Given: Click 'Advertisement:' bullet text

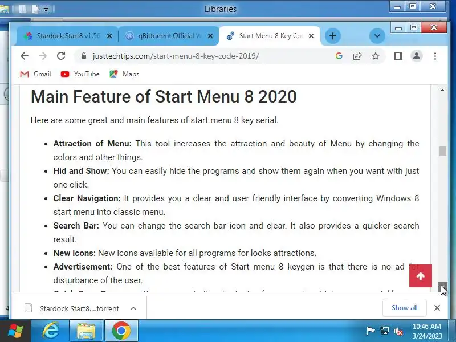Looking at the screenshot, I should (83, 267).
